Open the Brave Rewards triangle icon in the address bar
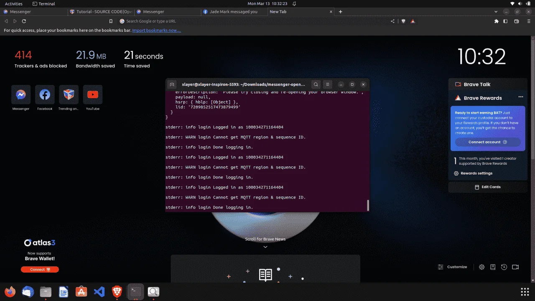The image size is (535, 301). click(413, 21)
